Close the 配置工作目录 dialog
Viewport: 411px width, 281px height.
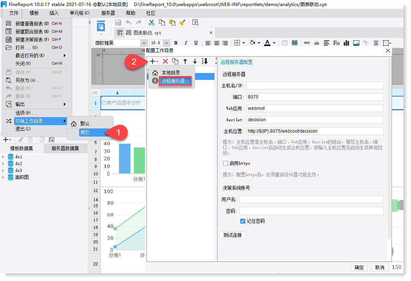(x=388, y=51)
